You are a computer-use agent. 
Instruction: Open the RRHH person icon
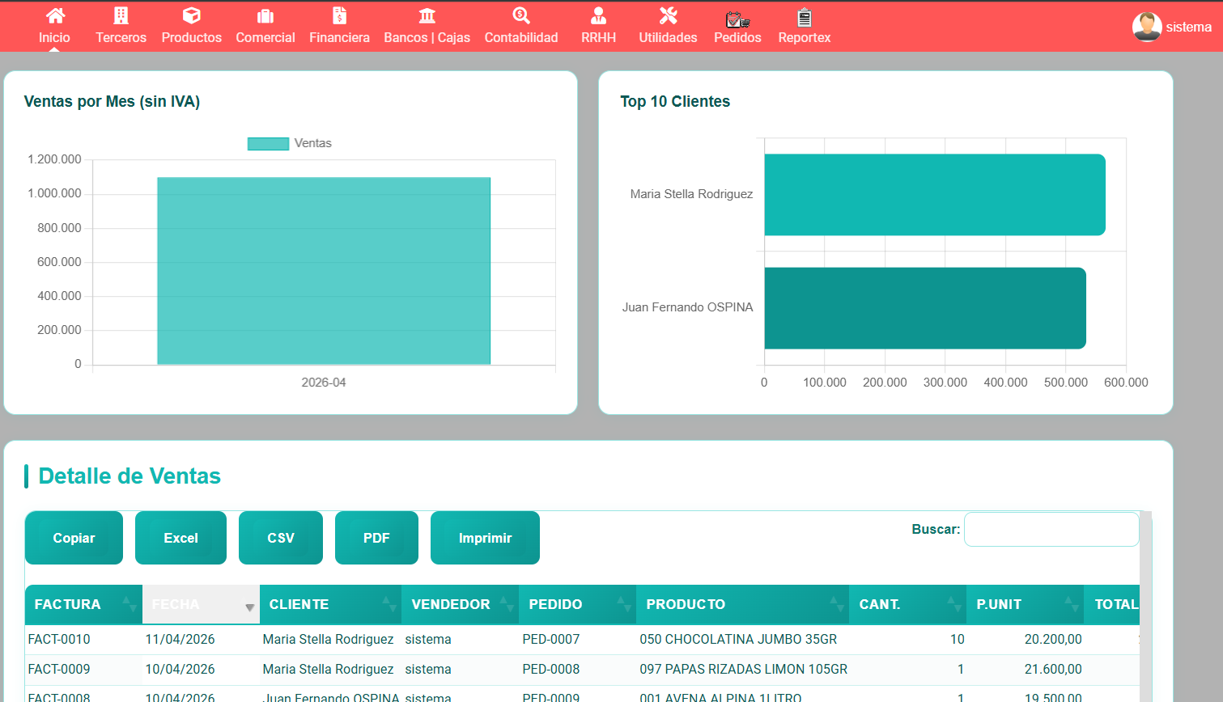point(598,15)
